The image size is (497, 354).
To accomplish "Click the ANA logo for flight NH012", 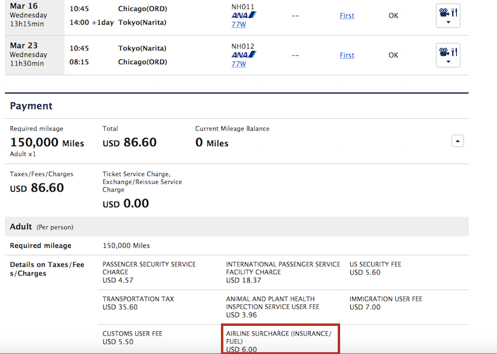I will click(244, 55).
